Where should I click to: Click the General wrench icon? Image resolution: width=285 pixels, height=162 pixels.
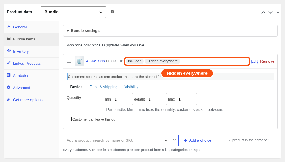tap(9, 27)
